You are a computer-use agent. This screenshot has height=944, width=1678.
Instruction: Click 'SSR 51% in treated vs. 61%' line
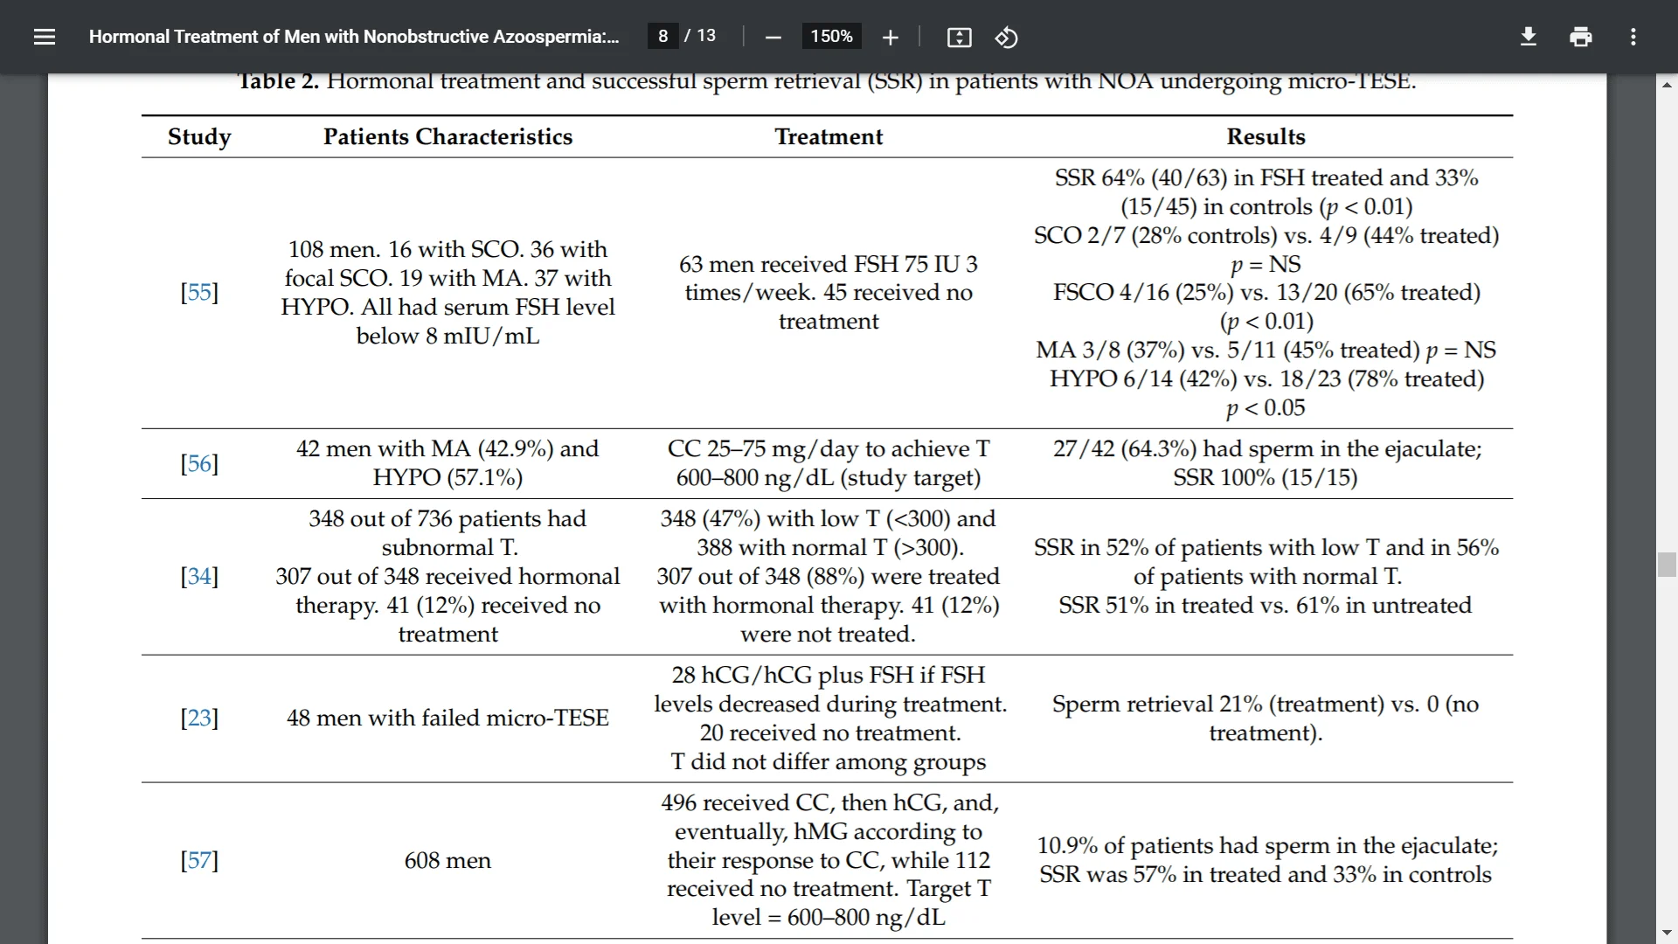click(x=1265, y=605)
